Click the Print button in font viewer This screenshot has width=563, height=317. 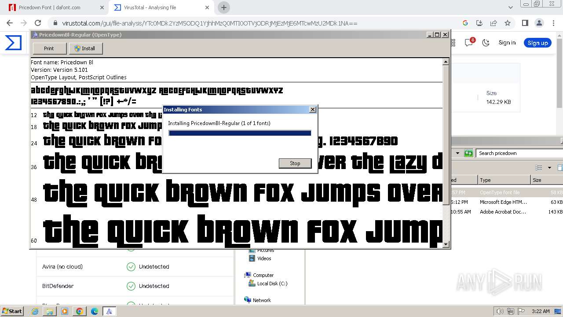tap(49, 48)
